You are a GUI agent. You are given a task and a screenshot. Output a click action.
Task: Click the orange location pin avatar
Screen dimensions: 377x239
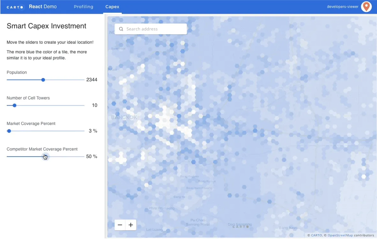coord(366,7)
